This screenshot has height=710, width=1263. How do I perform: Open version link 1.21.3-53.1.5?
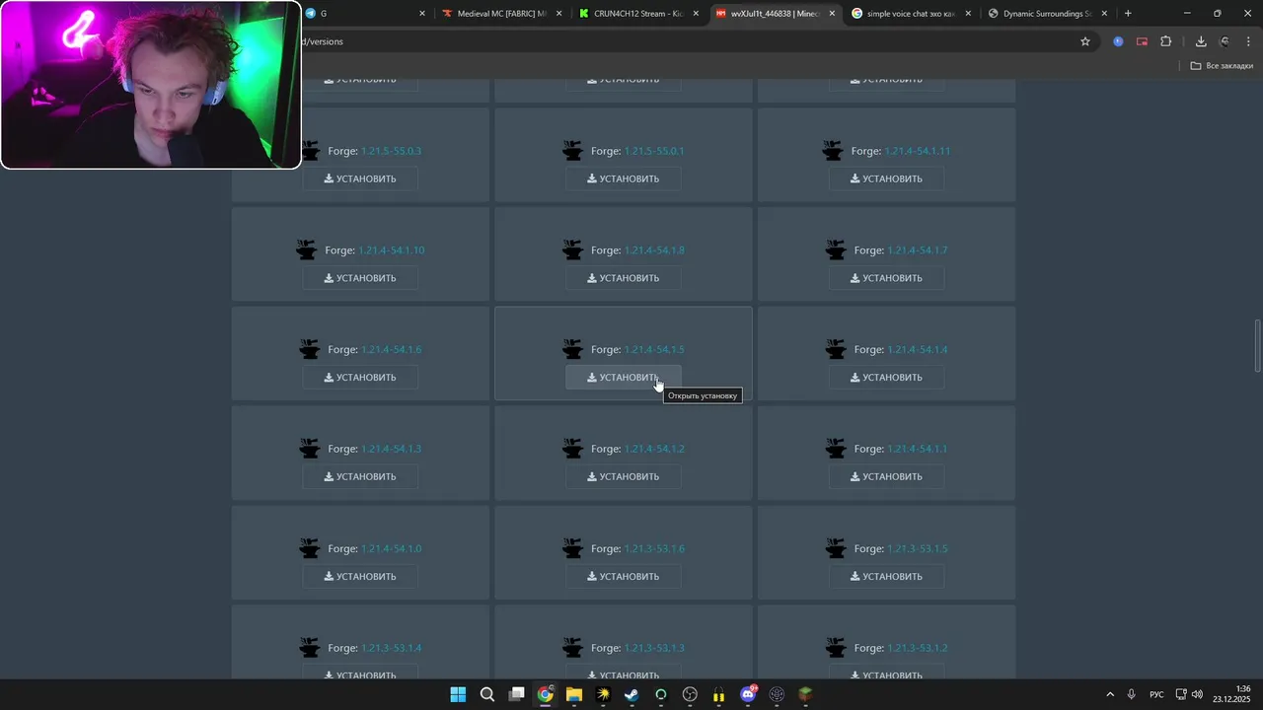point(918,548)
